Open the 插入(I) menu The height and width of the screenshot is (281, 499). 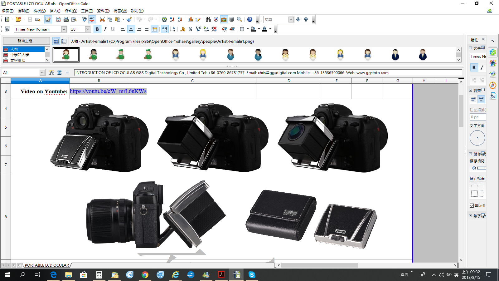point(55,11)
